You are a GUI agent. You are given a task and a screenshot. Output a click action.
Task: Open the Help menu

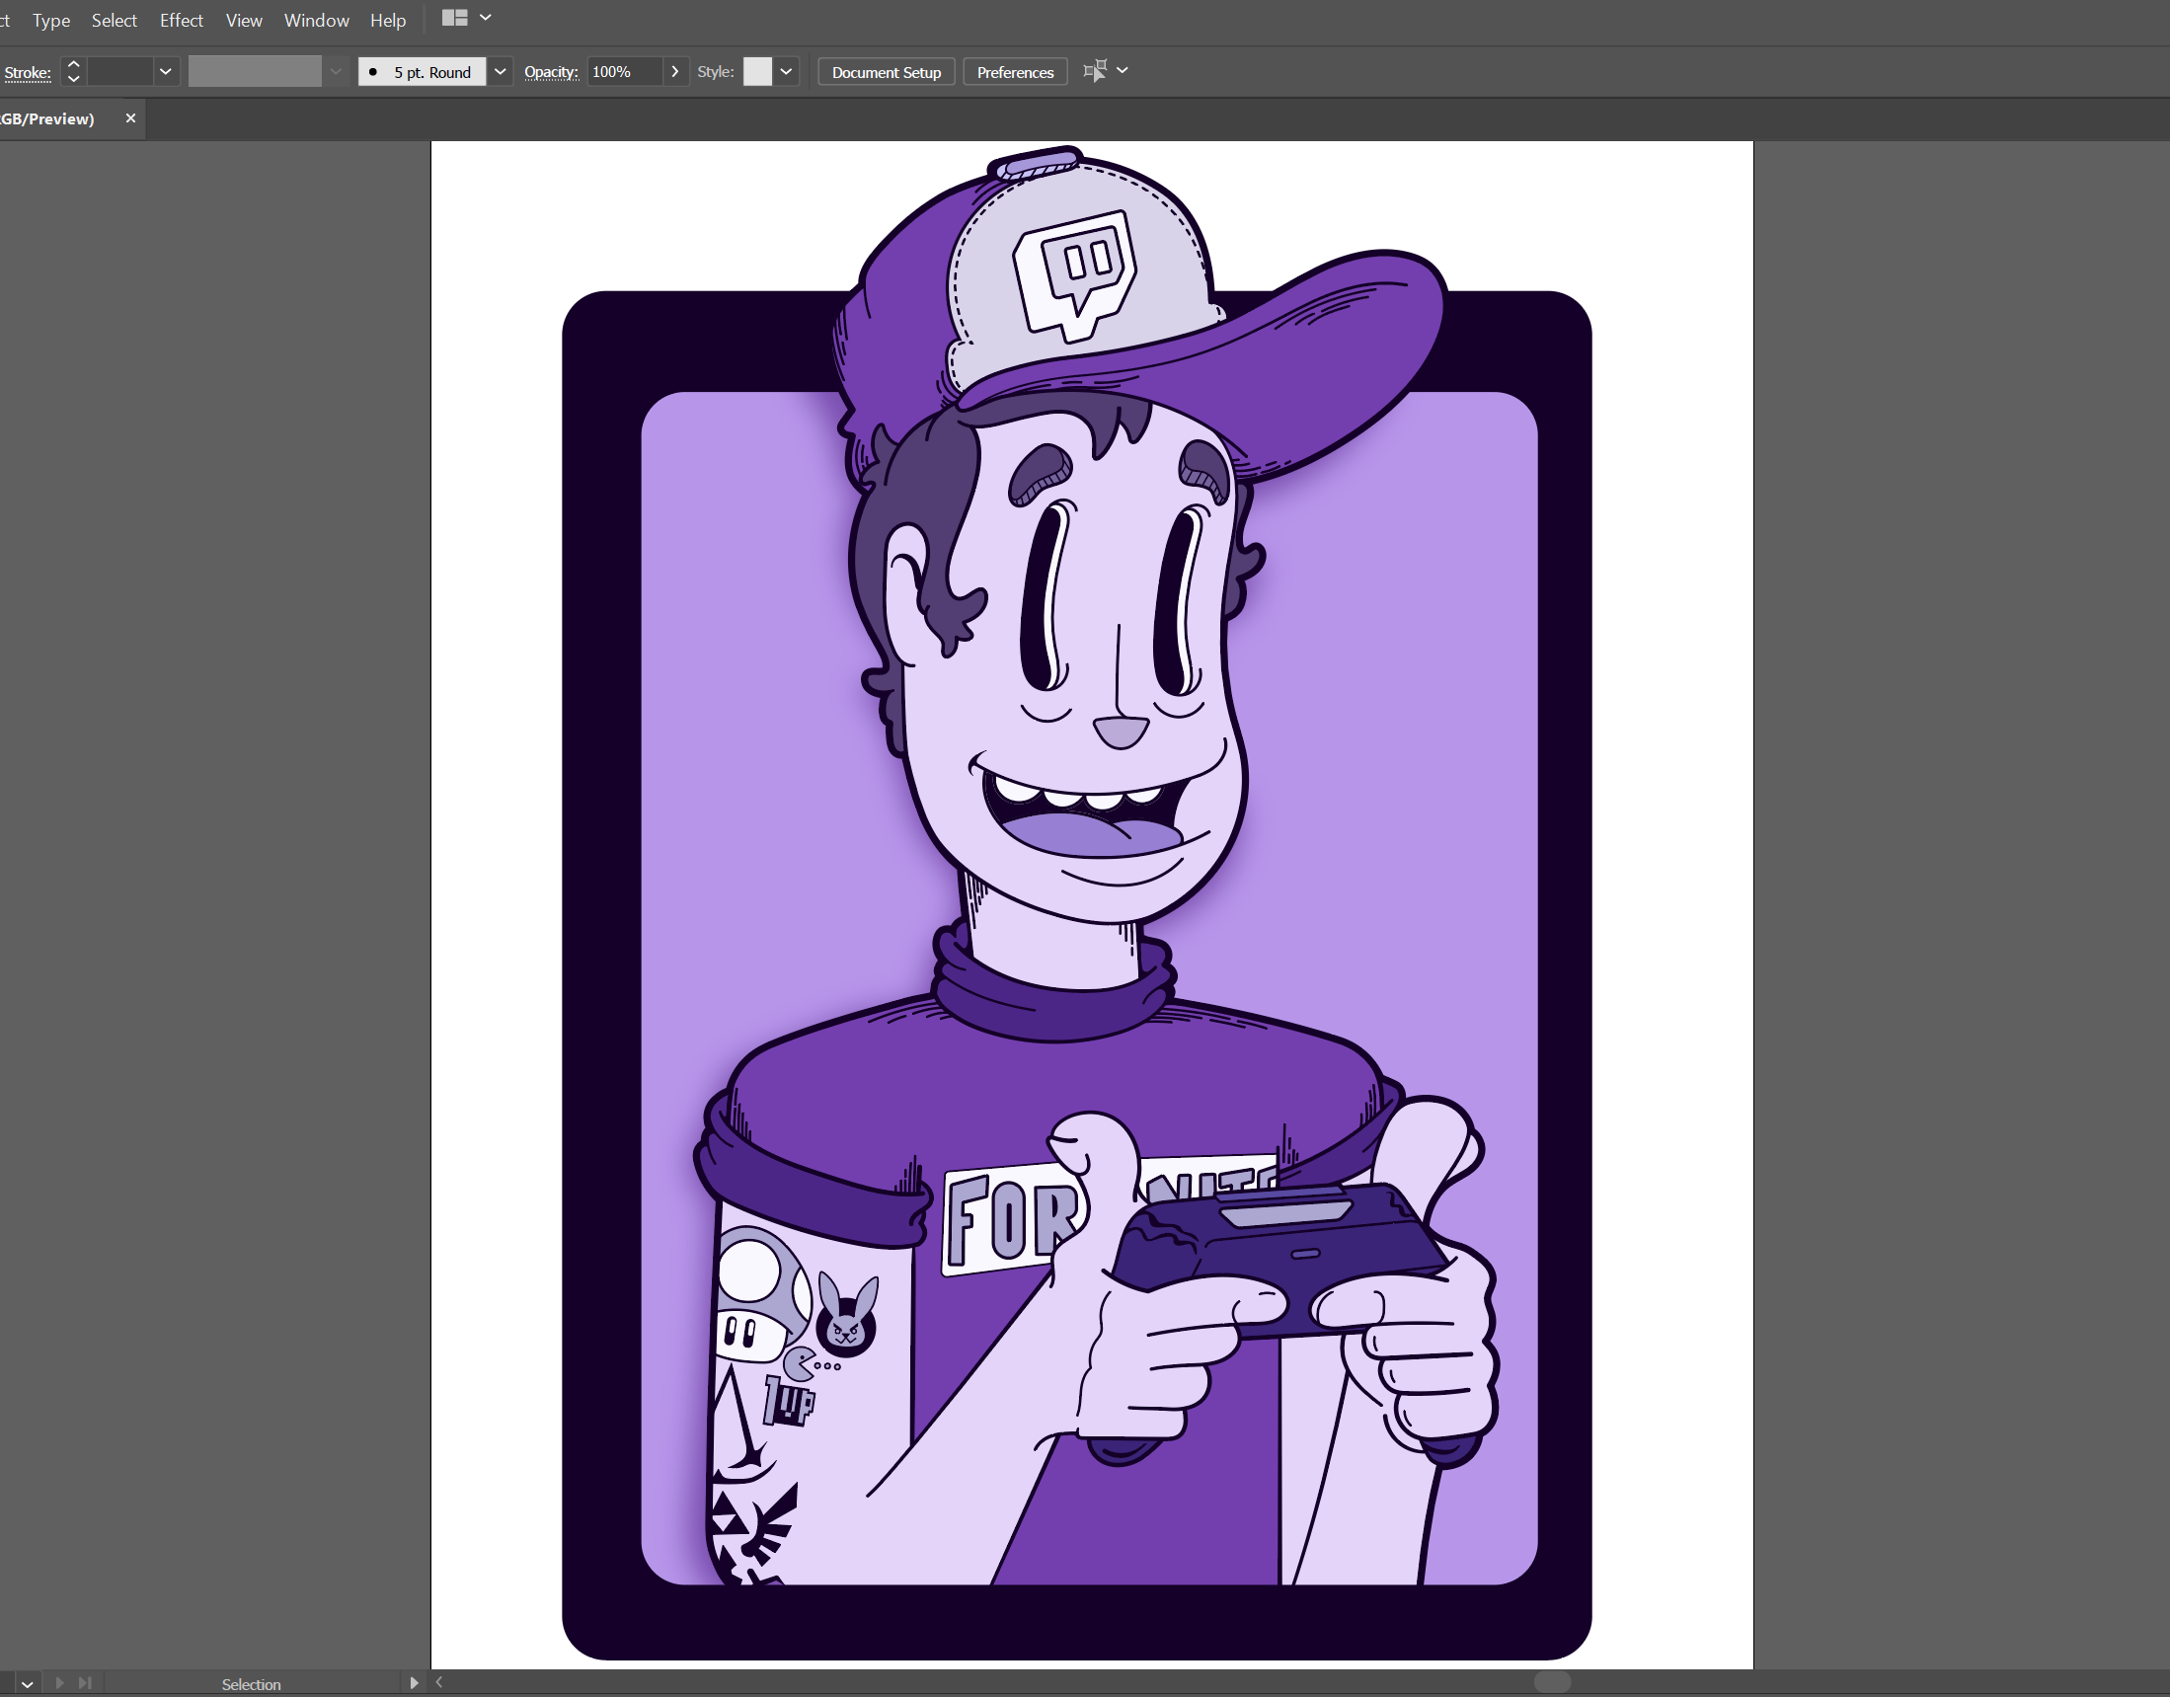[387, 20]
